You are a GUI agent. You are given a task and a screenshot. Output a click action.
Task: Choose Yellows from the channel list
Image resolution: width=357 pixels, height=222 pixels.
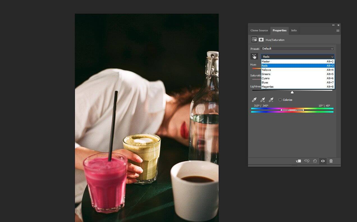pos(266,70)
